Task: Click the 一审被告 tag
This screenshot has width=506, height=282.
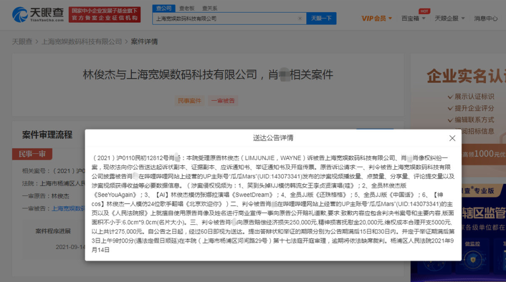Action: (223, 101)
